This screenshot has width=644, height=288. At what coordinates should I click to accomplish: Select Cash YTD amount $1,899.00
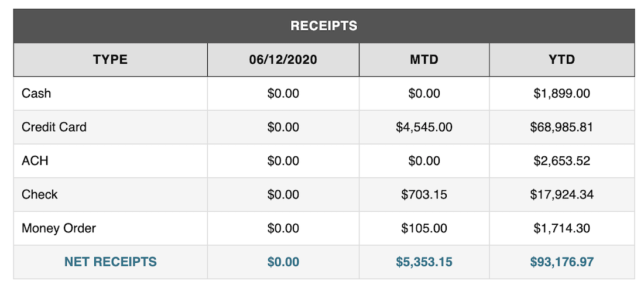[x=562, y=93]
